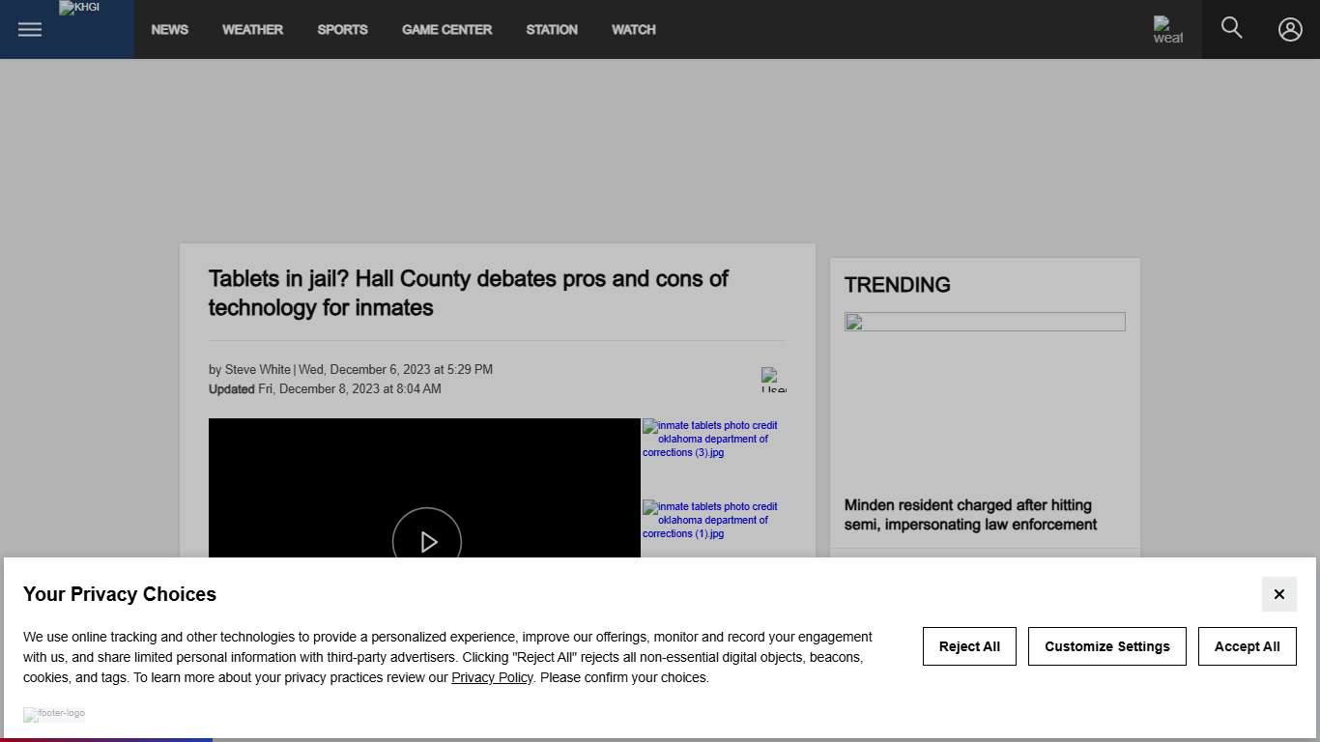
Task: Click Accept All to allow cookies
Action: coord(1247,645)
